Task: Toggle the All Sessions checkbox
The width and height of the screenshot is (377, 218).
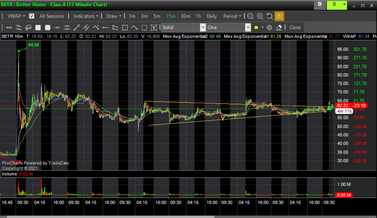Action: 32,16
